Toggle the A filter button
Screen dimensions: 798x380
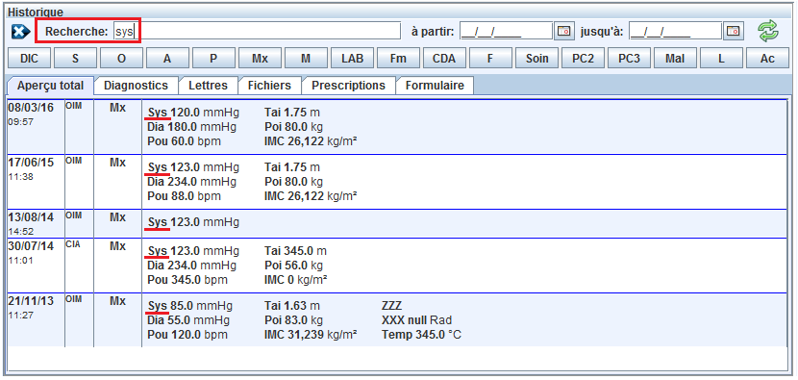[x=168, y=58]
